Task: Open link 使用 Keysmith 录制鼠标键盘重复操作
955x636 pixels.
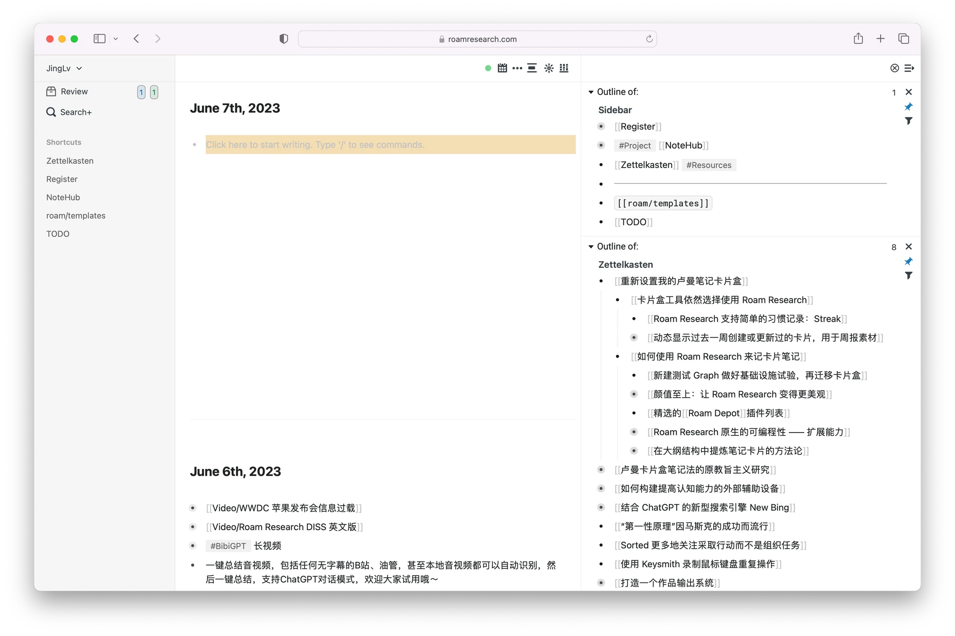Action: 698,564
